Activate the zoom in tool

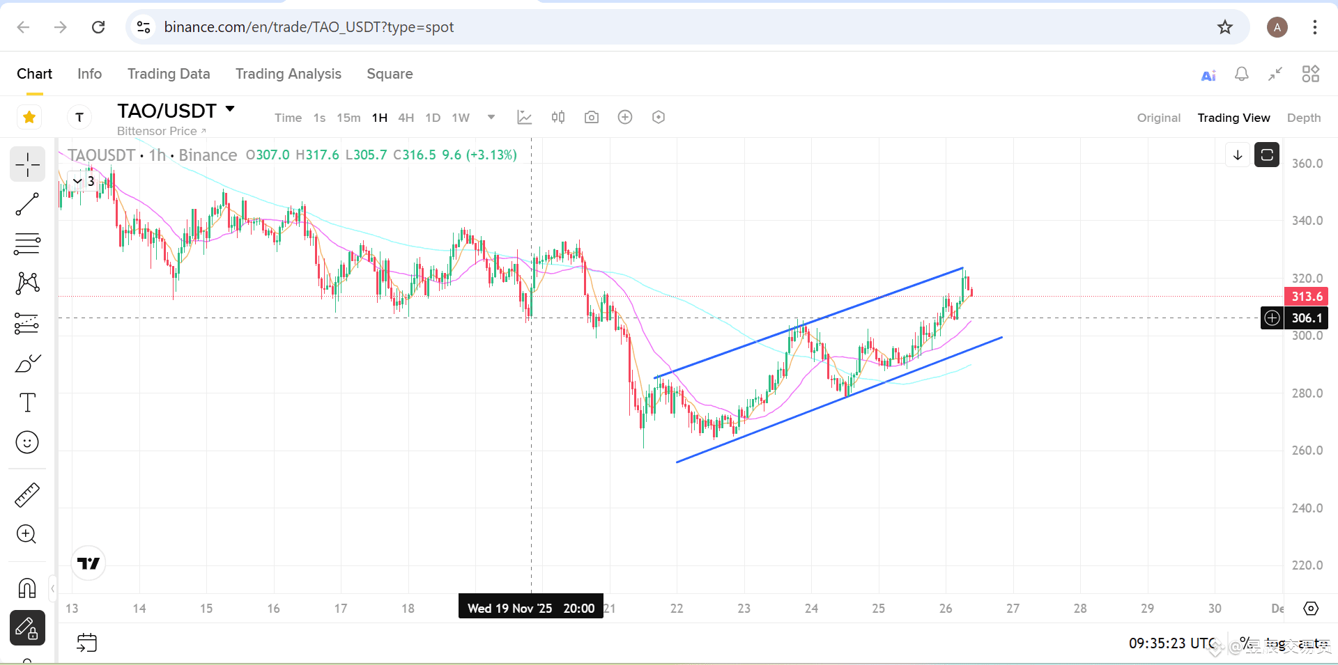[x=27, y=534]
